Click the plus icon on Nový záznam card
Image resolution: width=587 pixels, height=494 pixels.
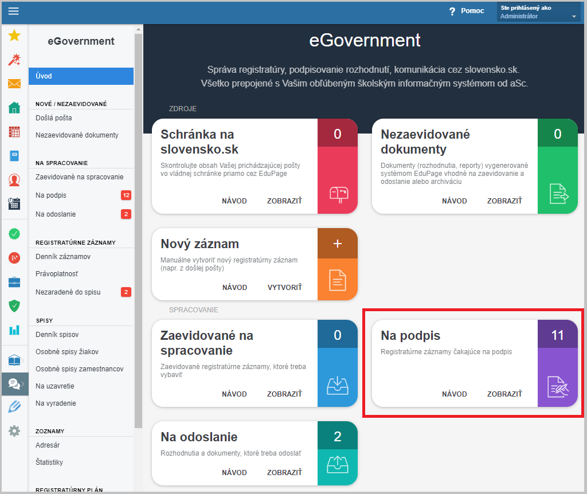(338, 244)
